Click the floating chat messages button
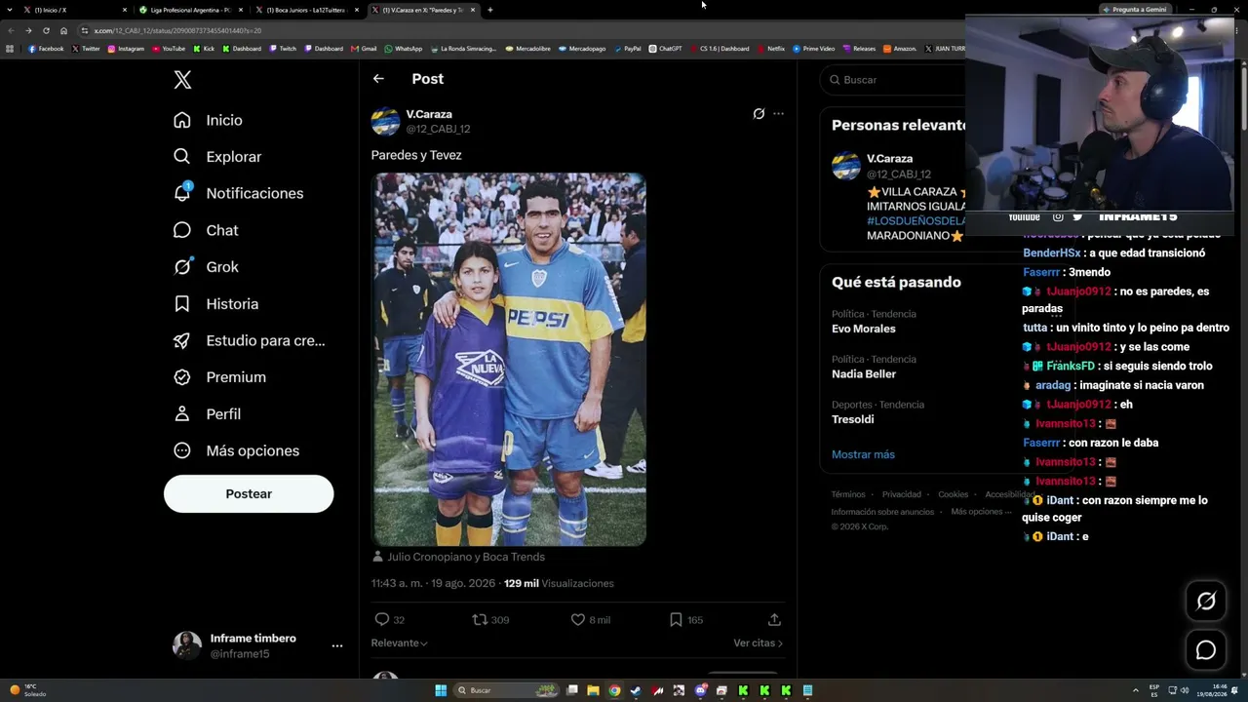The height and width of the screenshot is (702, 1248). tap(1206, 650)
